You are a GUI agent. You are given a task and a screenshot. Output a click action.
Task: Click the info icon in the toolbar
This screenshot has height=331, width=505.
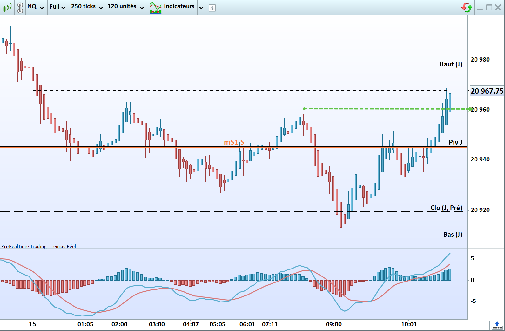point(212,8)
